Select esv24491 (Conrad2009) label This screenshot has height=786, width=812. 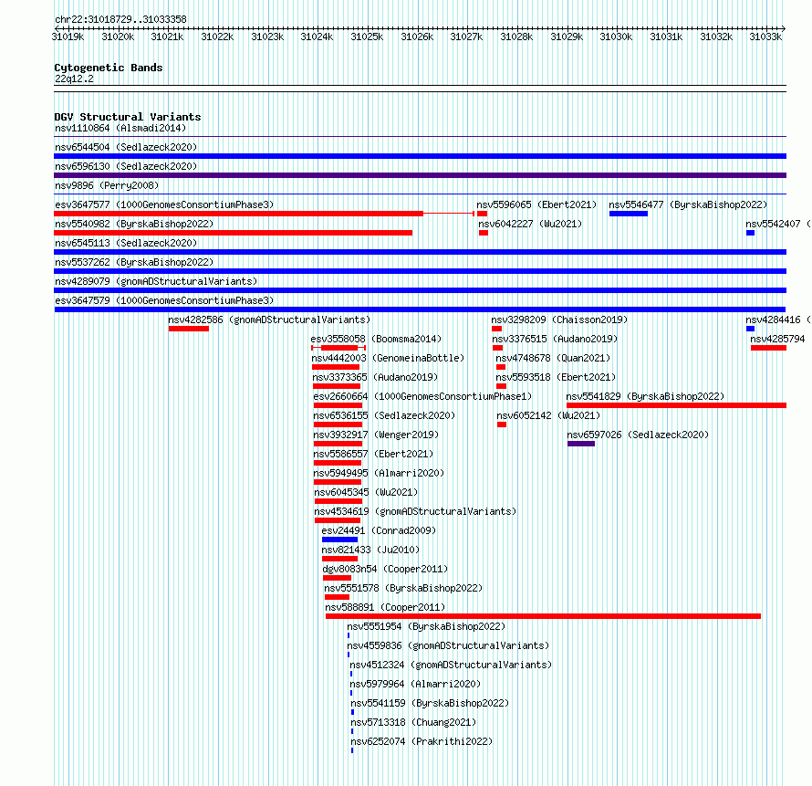pos(379,530)
